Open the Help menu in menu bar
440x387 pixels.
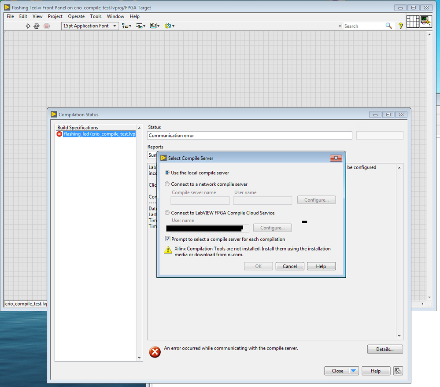[134, 17]
